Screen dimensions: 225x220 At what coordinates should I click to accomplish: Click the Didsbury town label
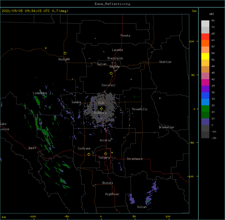click(x=100, y=113)
